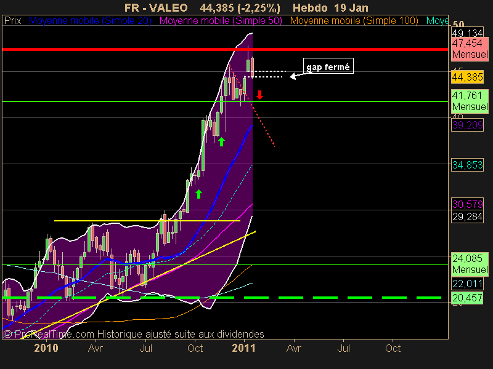Viewport: 493px width, 369px height.
Task: Click the 2010 date axis label
Action: pyautogui.click(x=46, y=348)
